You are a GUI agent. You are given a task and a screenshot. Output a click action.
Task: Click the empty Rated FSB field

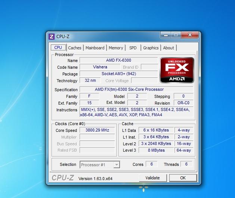[x=97, y=150]
